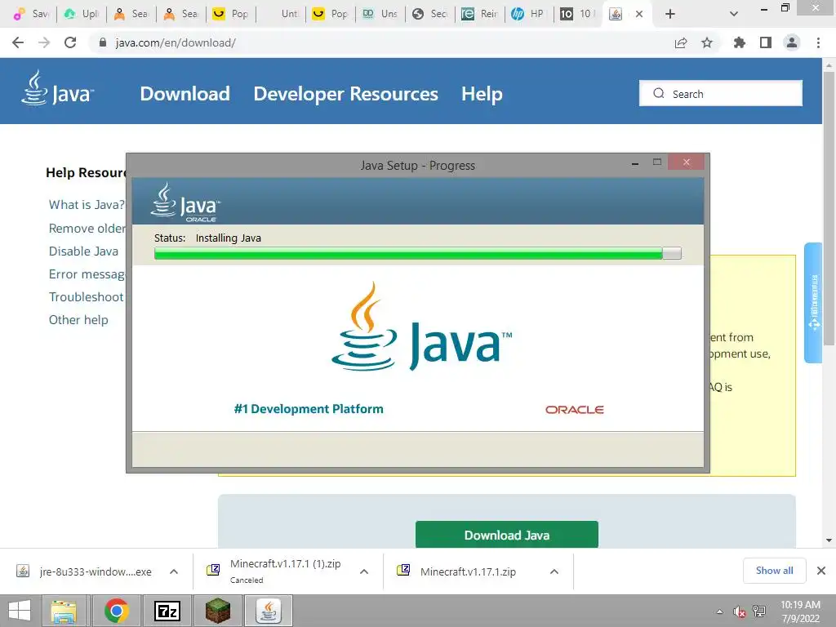The width and height of the screenshot is (836, 627).
Task: Open the Chrome three-dot menu
Action: 818,42
